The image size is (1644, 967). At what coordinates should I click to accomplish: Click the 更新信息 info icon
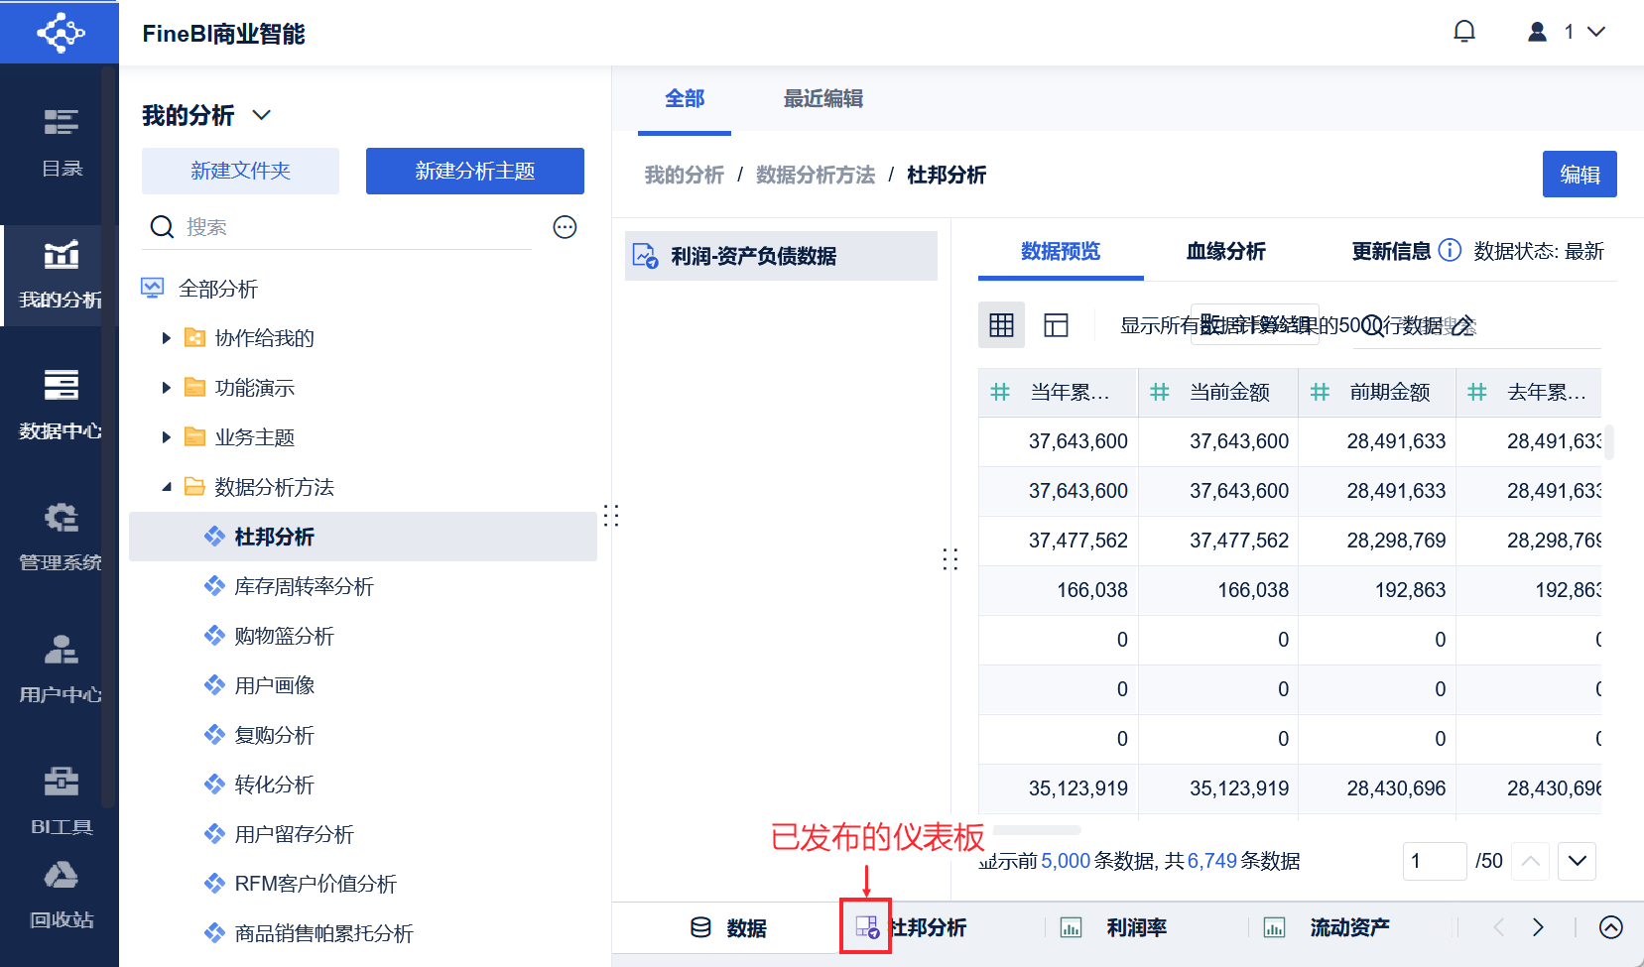pyautogui.click(x=1450, y=250)
